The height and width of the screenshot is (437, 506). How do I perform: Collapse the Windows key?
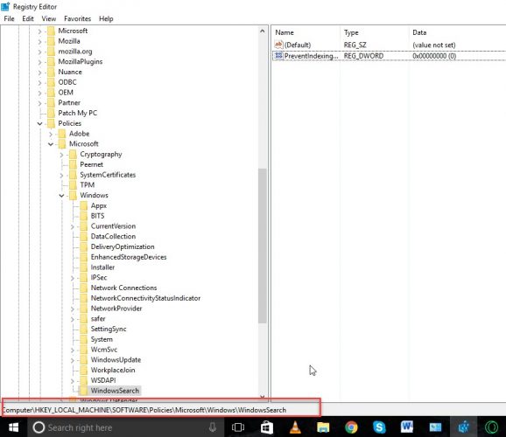(61, 196)
